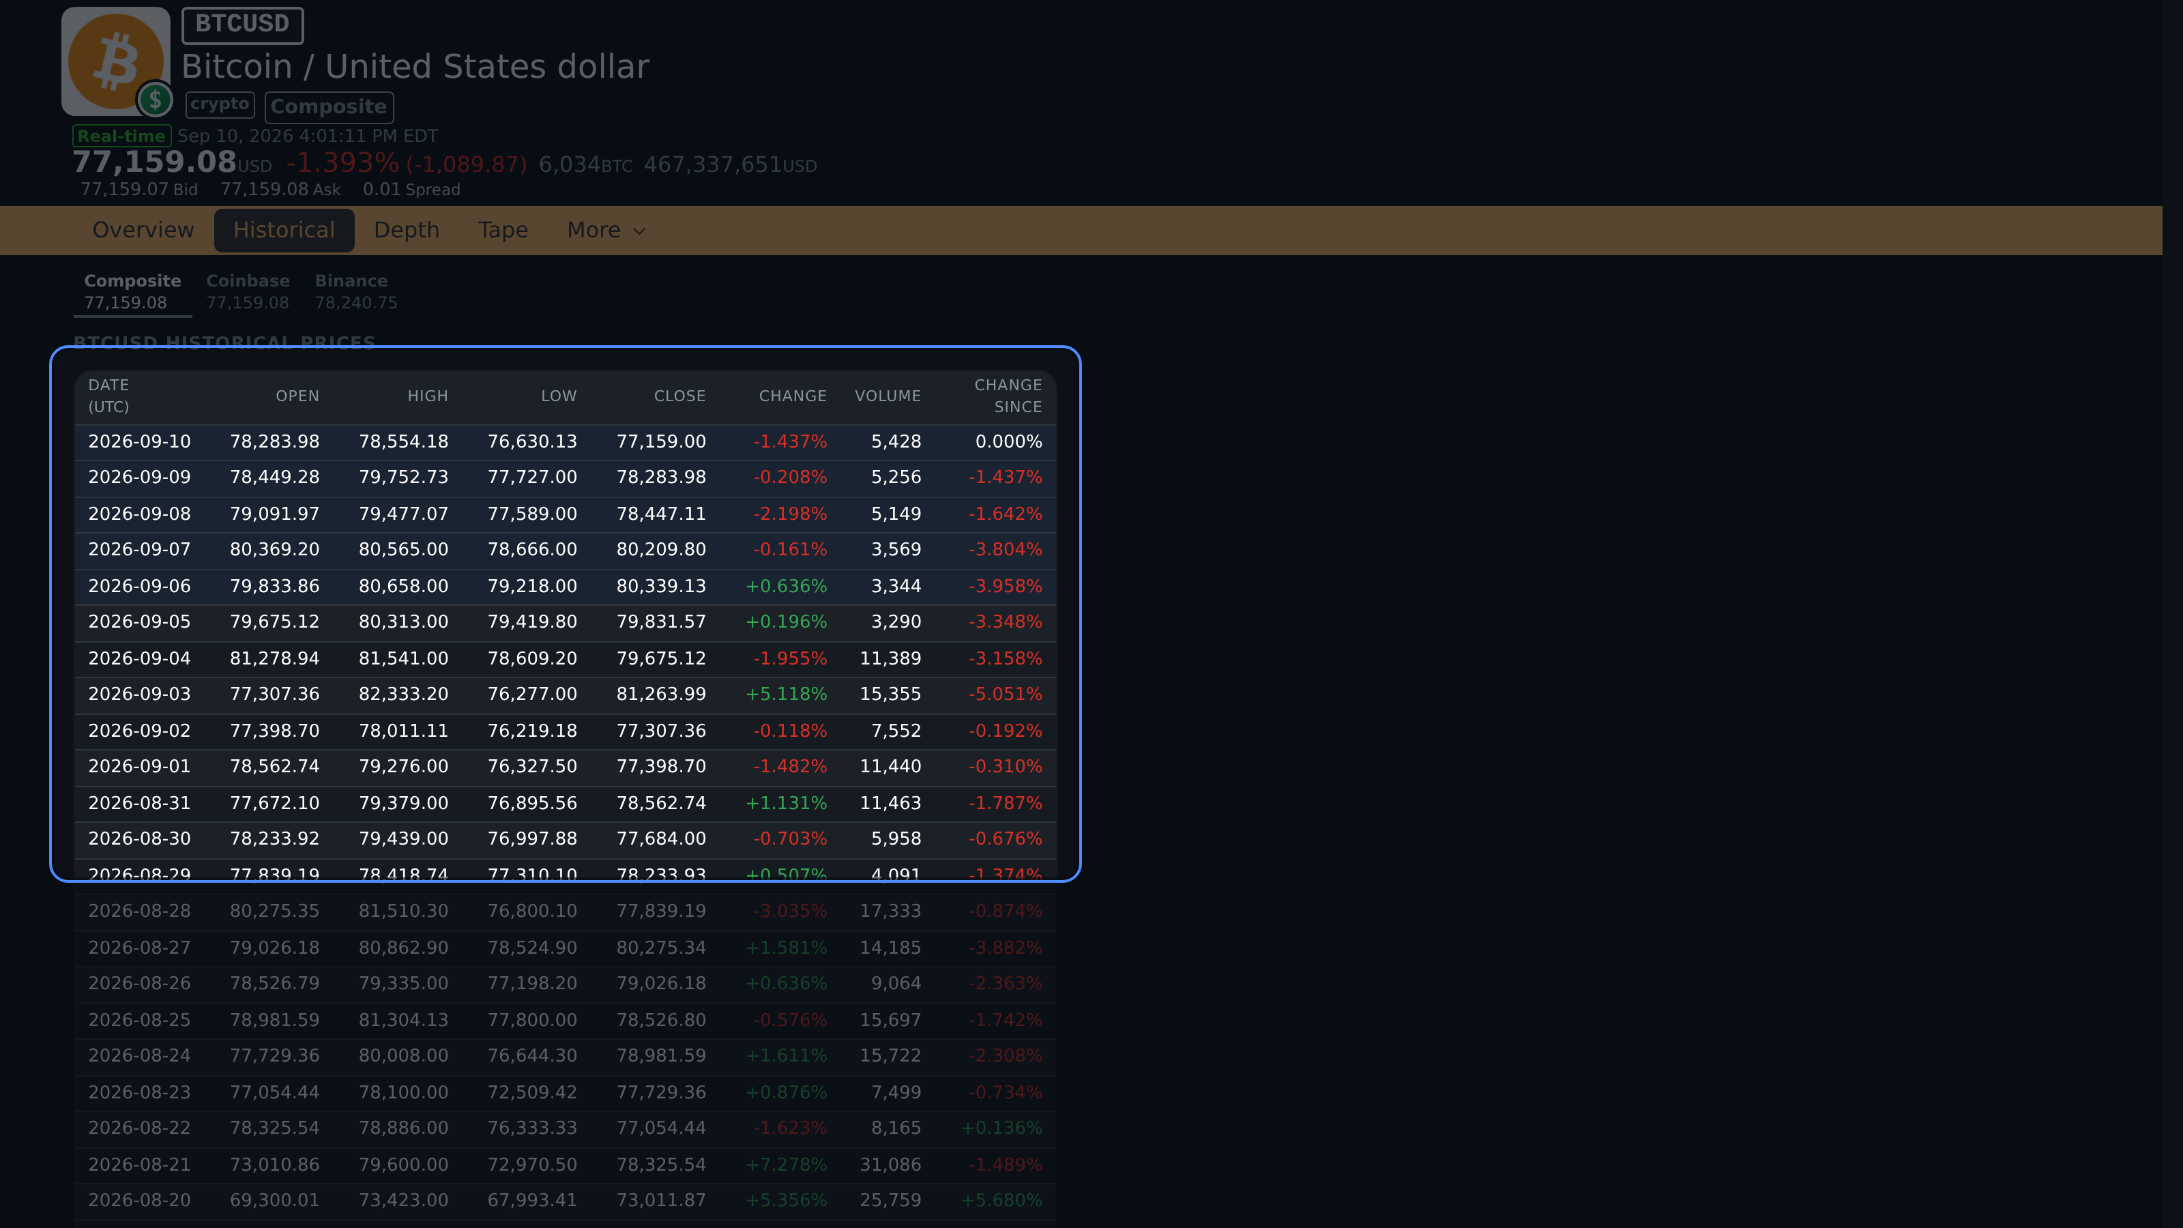
Task: Click the Real-time status badge
Action: 121,136
